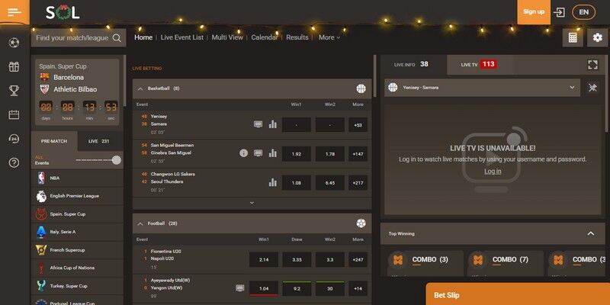Image resolution: width=610 pixels, height=305 pixels.
Task: Go to Home navigation item
Action: pos(143,37)
